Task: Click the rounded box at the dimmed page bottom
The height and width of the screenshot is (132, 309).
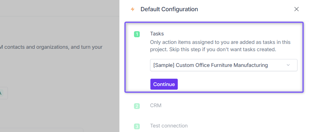Action: [41, 130]
